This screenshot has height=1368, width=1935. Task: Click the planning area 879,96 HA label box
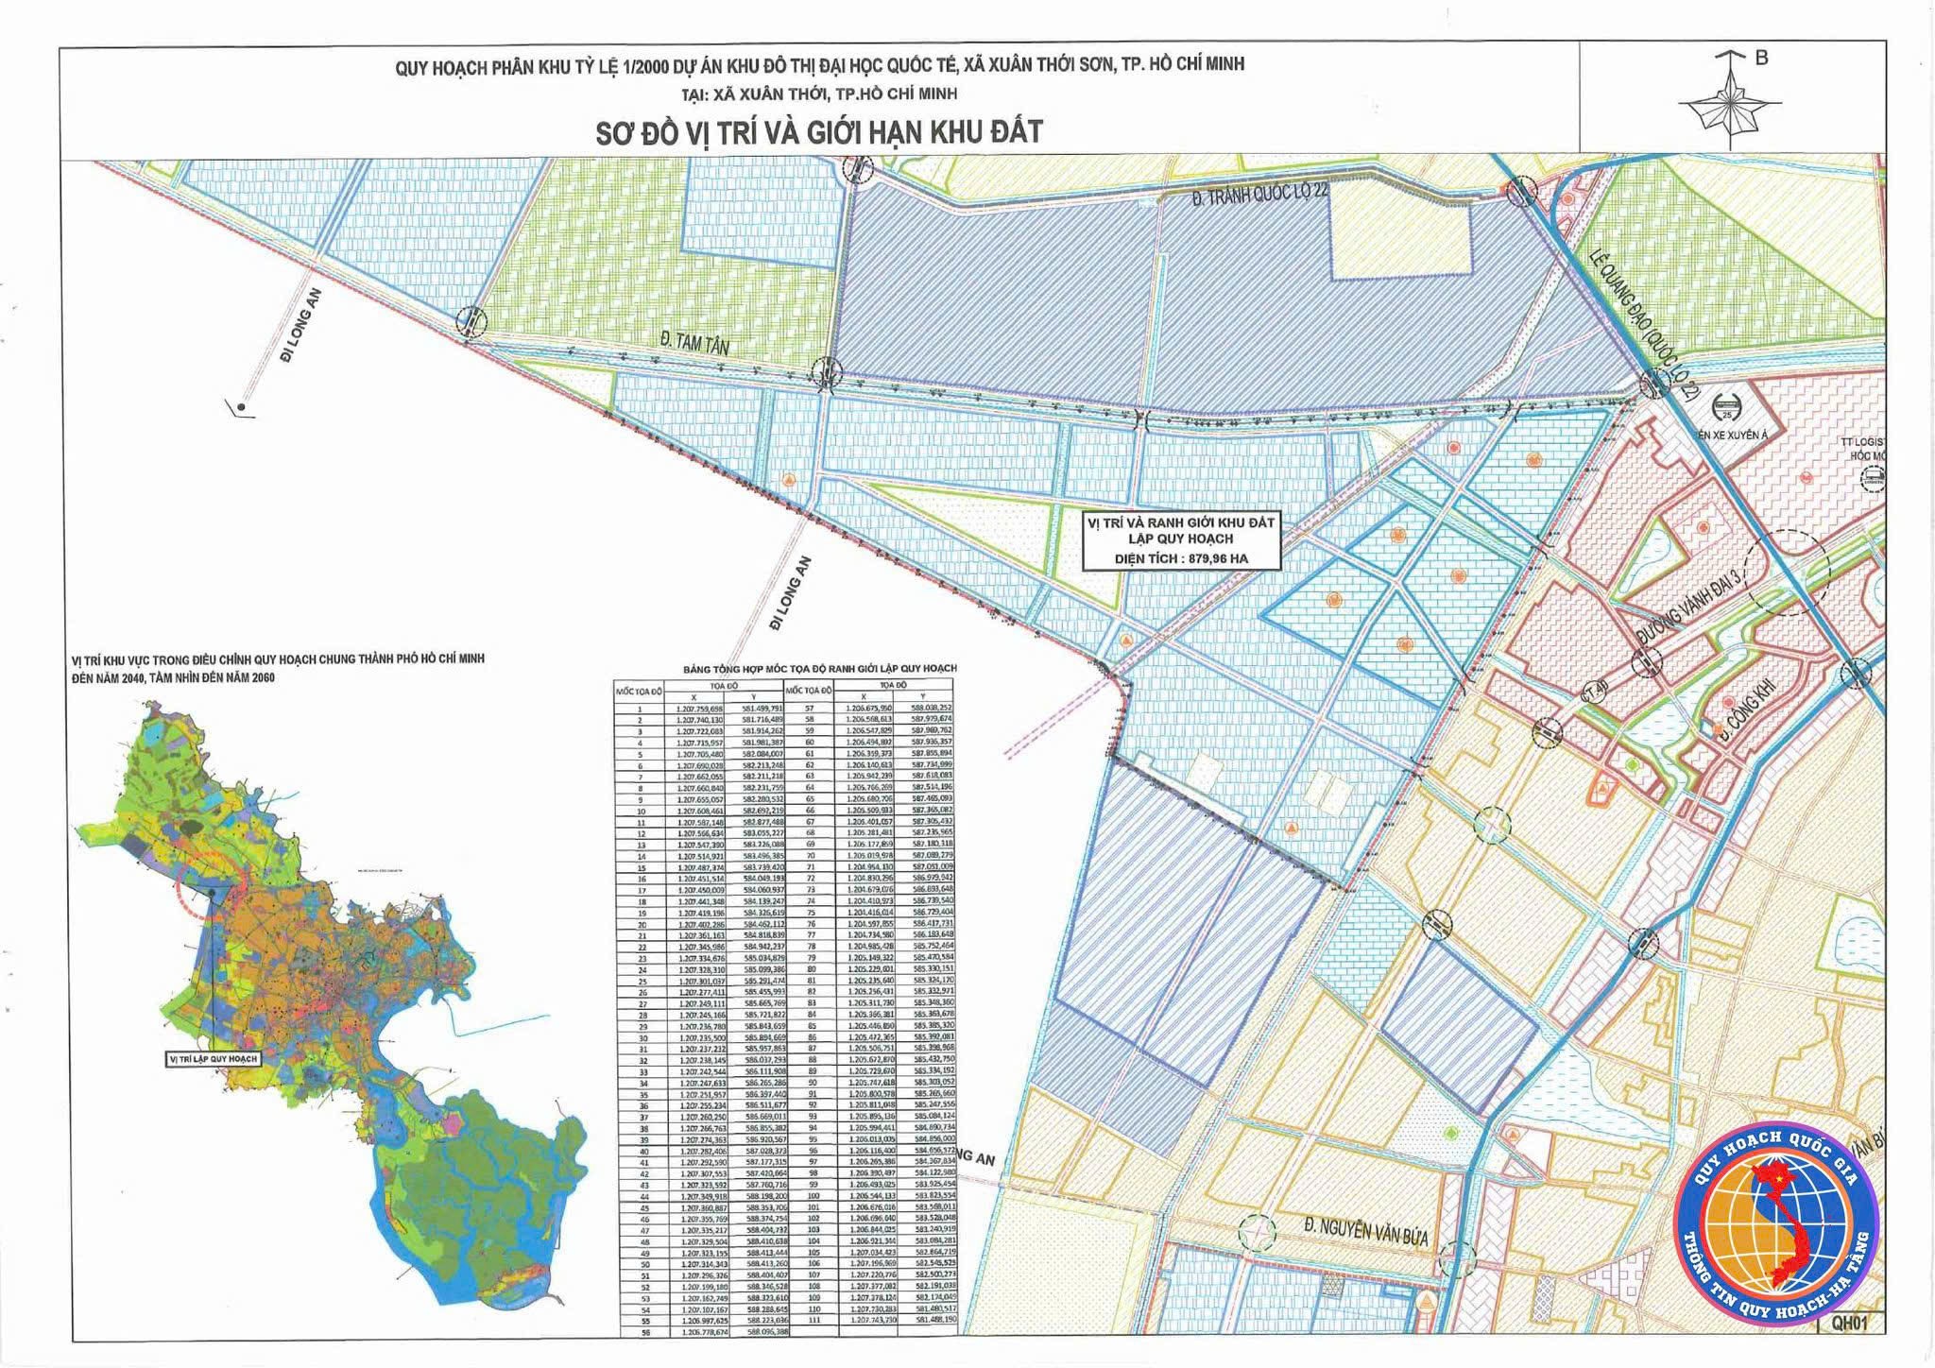[x=1180, y=539]
